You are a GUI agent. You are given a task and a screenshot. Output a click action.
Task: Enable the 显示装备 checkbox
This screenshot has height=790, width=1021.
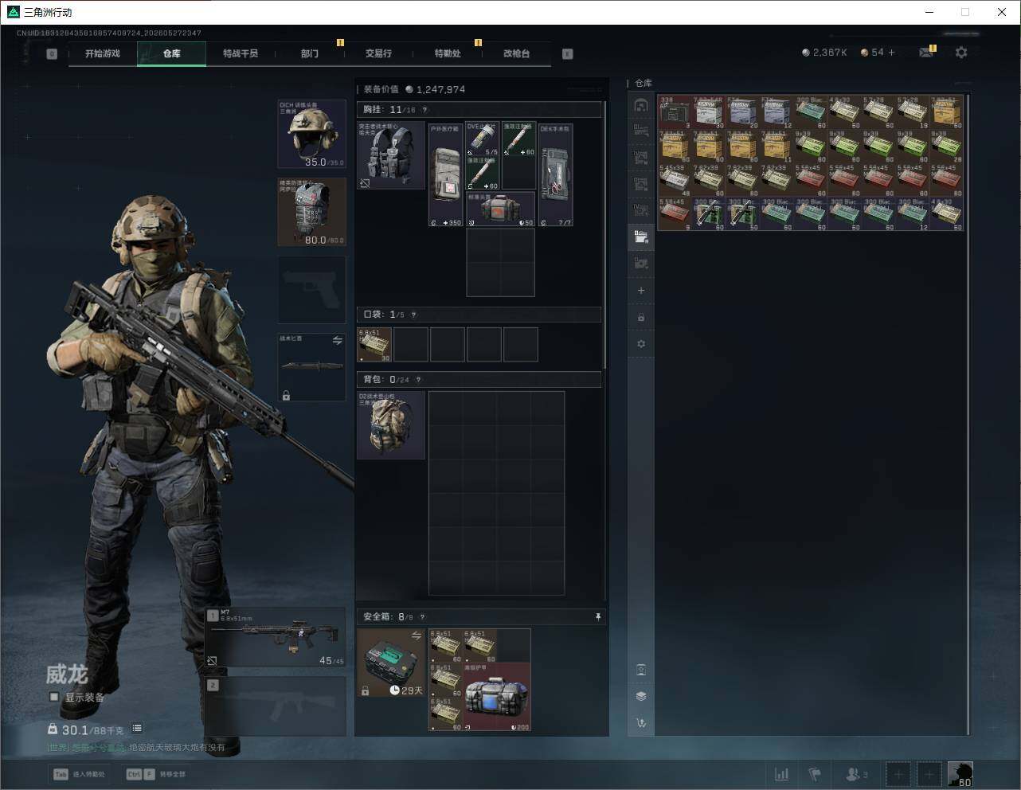point(54,697)
